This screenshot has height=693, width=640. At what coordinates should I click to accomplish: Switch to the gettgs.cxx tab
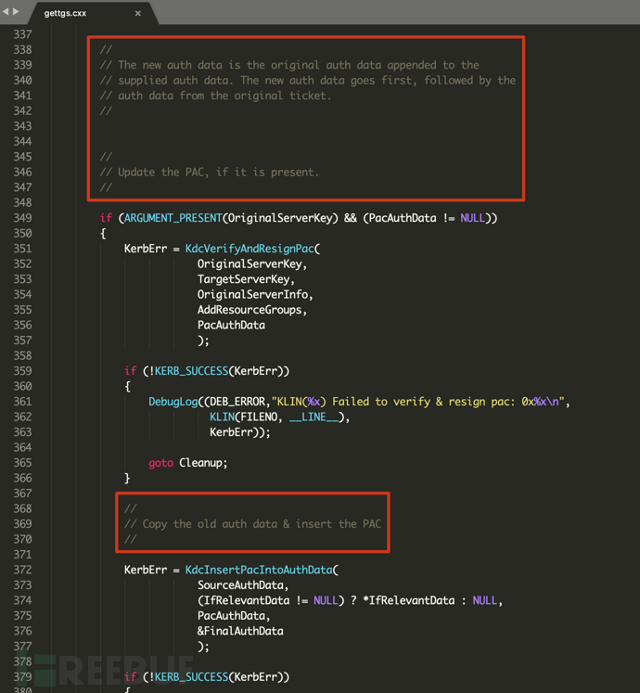coord(65,13)
